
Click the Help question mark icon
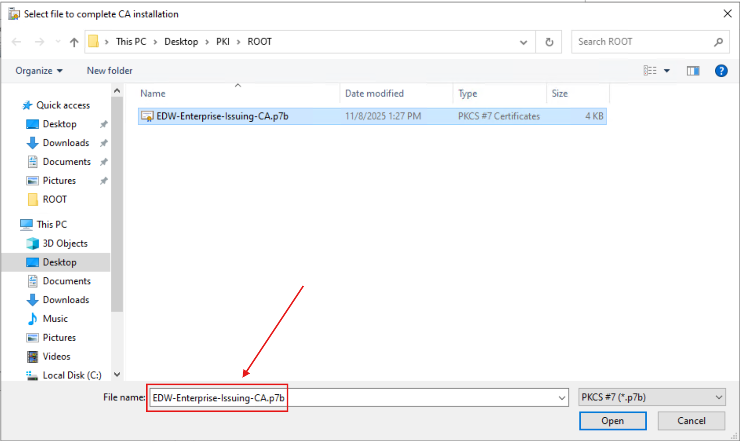(x=721, y=70)
